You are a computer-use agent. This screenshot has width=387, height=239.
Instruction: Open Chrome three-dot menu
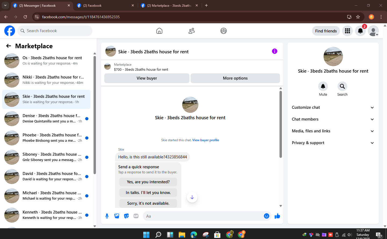[381, 17]
